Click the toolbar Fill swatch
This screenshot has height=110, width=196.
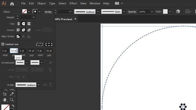[5, 107]
